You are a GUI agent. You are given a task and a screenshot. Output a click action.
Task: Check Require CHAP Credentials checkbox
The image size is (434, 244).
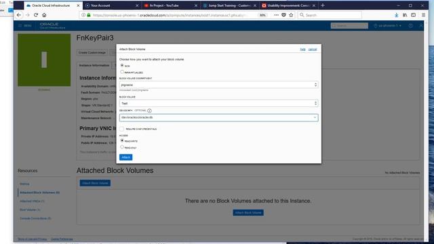pyautogui.click(x=122, y=129)
